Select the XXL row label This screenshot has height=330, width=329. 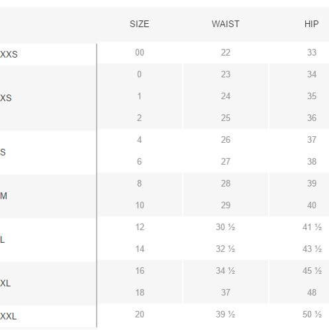9,316
